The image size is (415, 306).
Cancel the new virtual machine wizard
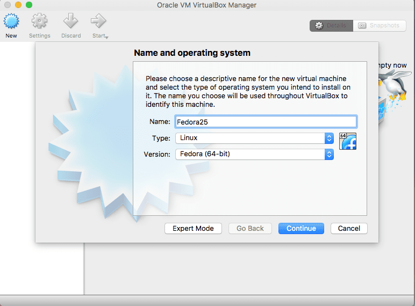click(349, 228)
